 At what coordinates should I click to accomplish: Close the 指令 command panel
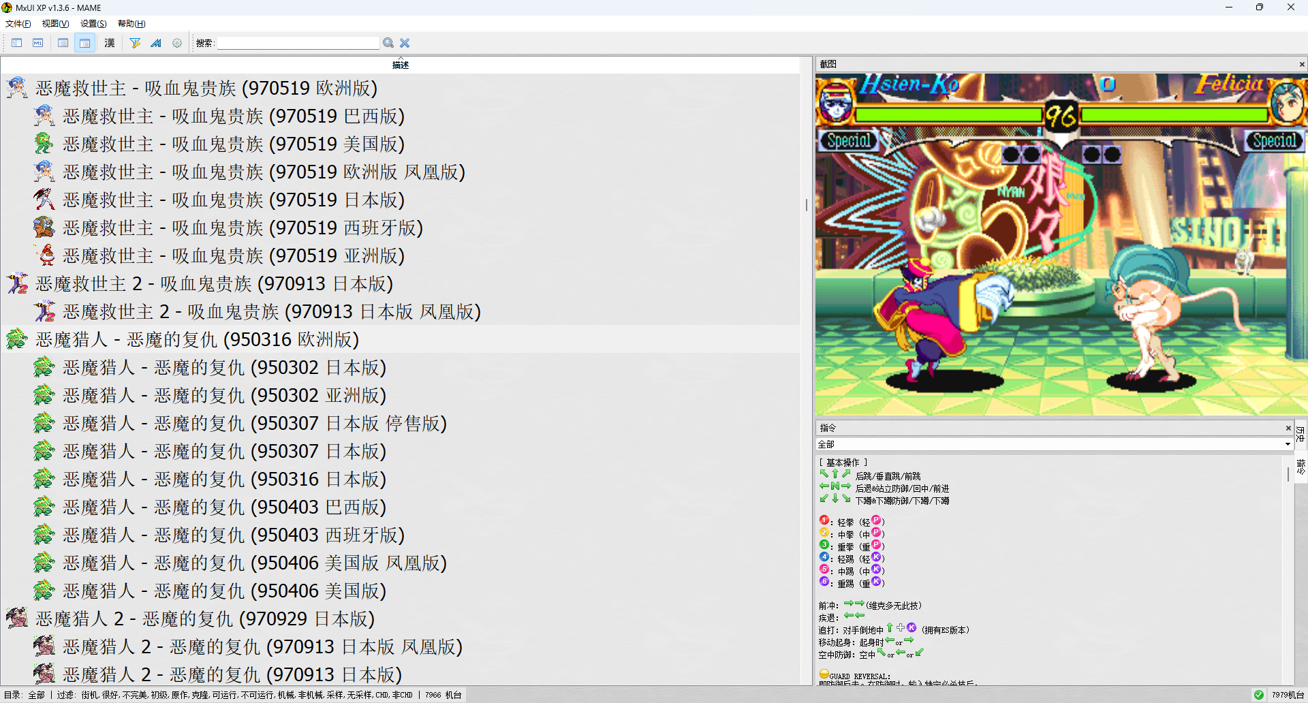(1288, 428)
